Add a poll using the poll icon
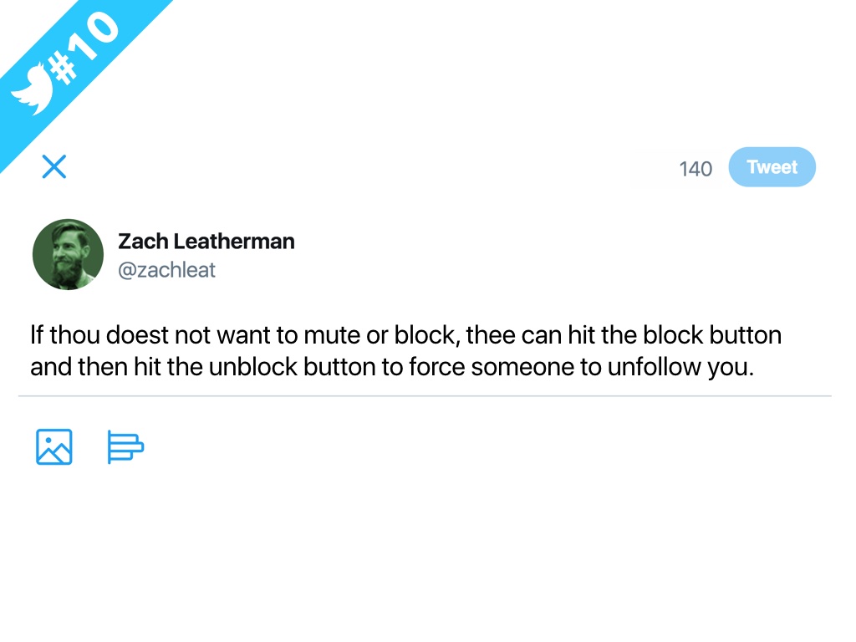Viewport: 856px width, 642px height. click(125, 447)
